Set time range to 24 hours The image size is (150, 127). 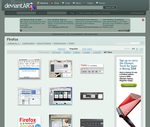click(56, 52)
